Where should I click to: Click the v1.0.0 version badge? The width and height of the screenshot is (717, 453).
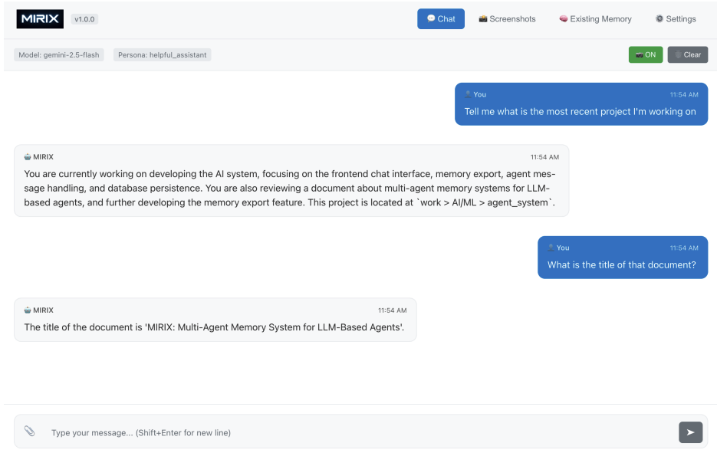click(x=84, y=19)
